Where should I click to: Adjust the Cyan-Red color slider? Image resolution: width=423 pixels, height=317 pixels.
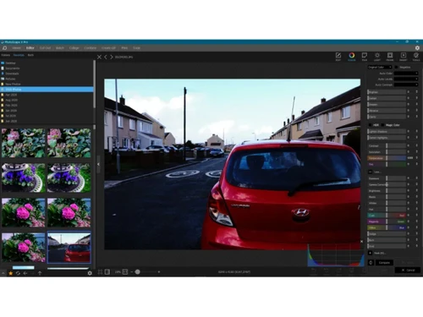[x=387, y=216]
